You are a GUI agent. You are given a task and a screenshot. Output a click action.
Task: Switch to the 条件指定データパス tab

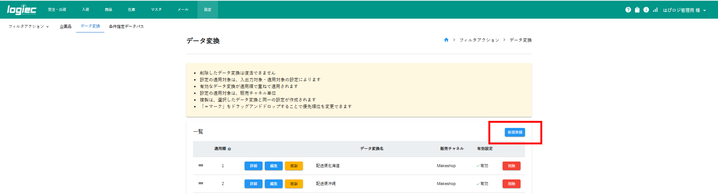tap(126, 26)
